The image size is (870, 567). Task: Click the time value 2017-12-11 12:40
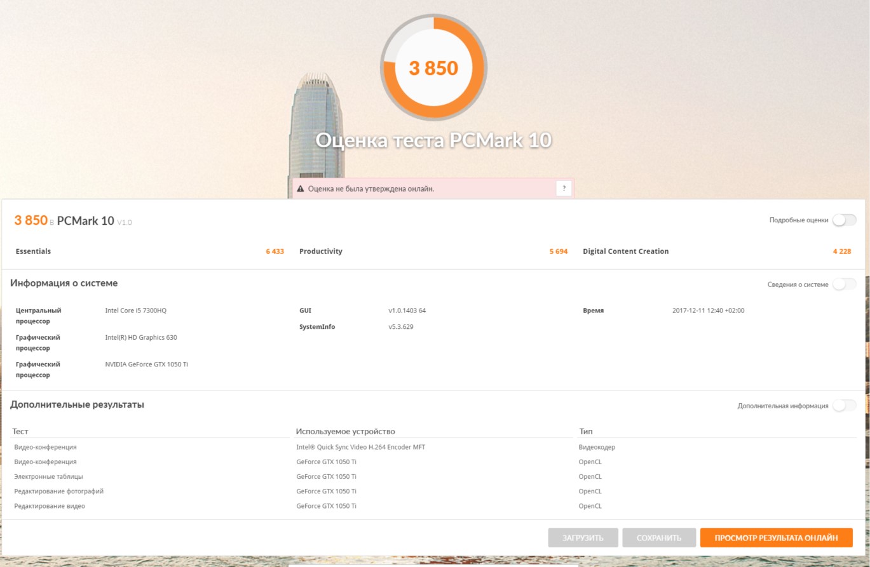(708, 310)
